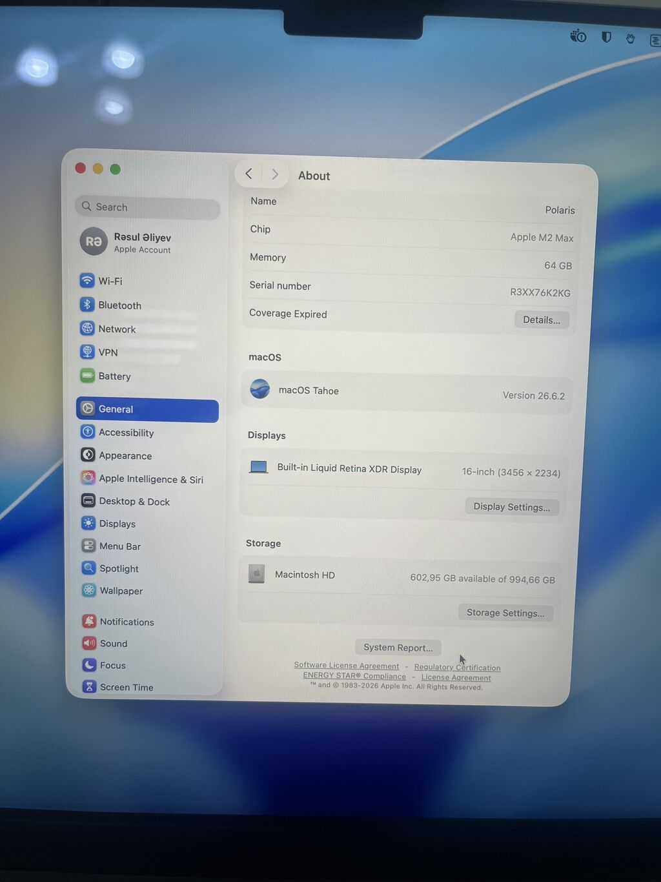Select Bluetooth label in sidebar
Viewport: 661px width, 882px height.
tap(119, 305)
